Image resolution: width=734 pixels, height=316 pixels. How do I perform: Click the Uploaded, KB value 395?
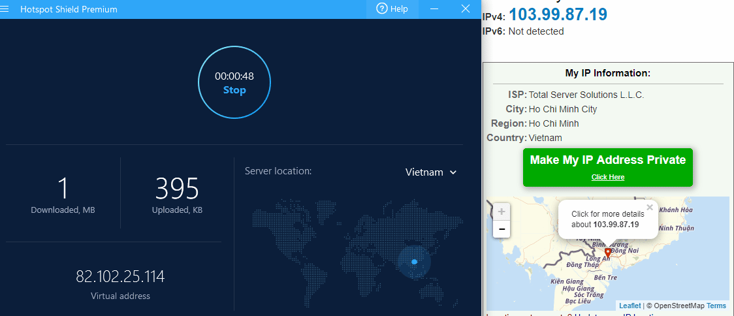pos(178,188)
